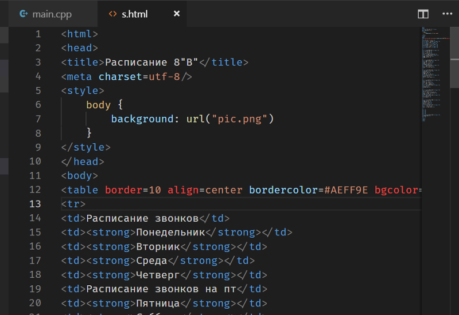Click the closing head tag on line 10
The image size is (459, 315).
point(83,162)
